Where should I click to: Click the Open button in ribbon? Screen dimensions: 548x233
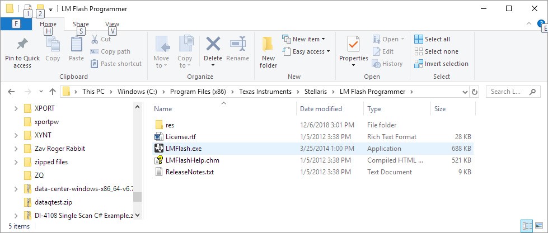point(388,39)
